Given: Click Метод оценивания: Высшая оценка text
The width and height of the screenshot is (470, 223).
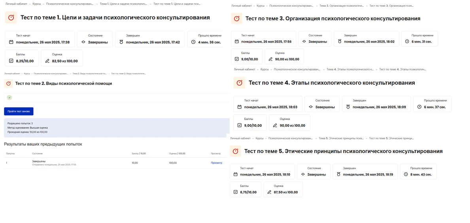Looking at the screenshot, I should (x=28, y=128).
